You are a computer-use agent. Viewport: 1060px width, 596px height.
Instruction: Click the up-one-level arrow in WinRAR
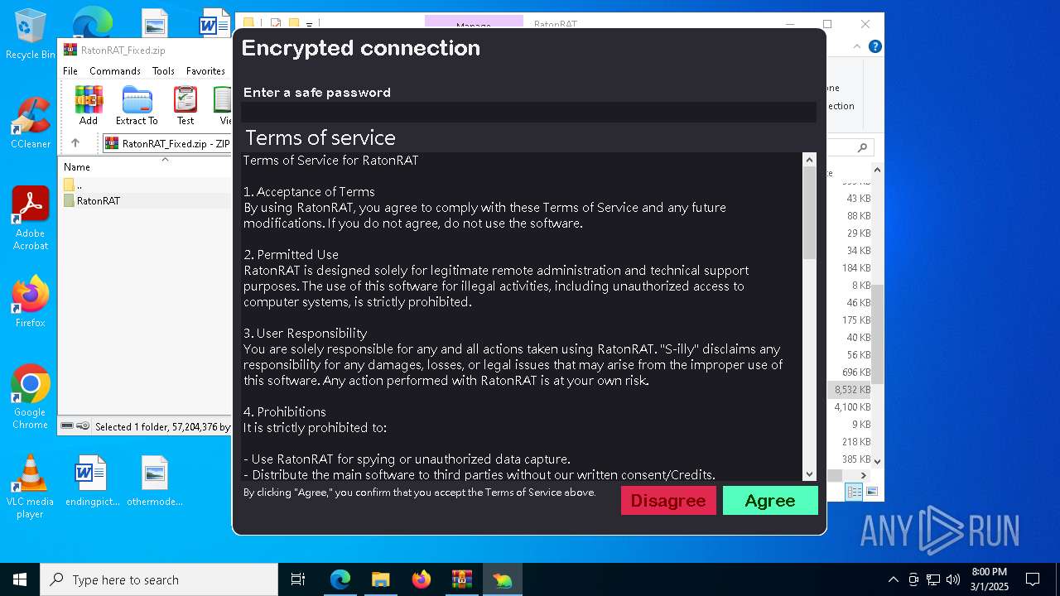pyautogui.click(x=75, y=143)
